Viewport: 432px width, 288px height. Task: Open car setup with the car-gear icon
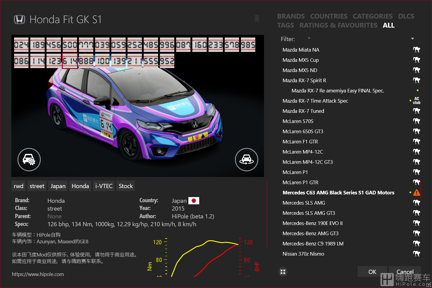click(x=29, y=160)
